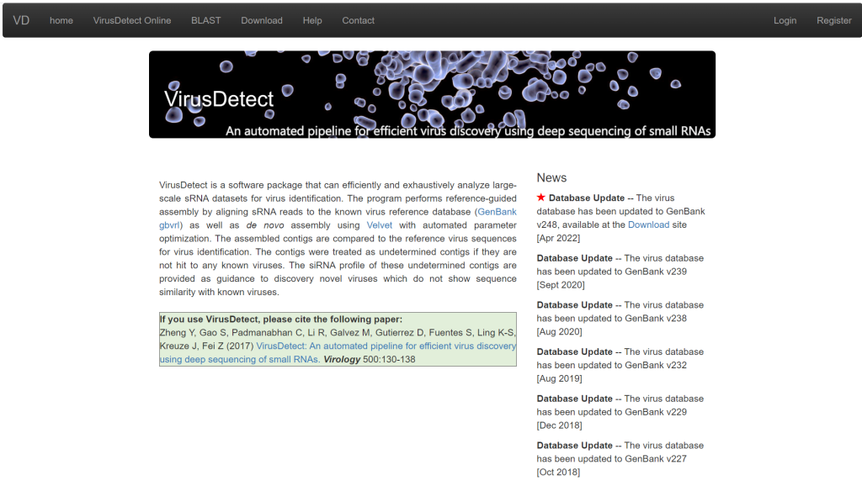This screenshot has width=862, height=486.
Task: Open the VirusDetect paper citation link
Action: (386, 346)
